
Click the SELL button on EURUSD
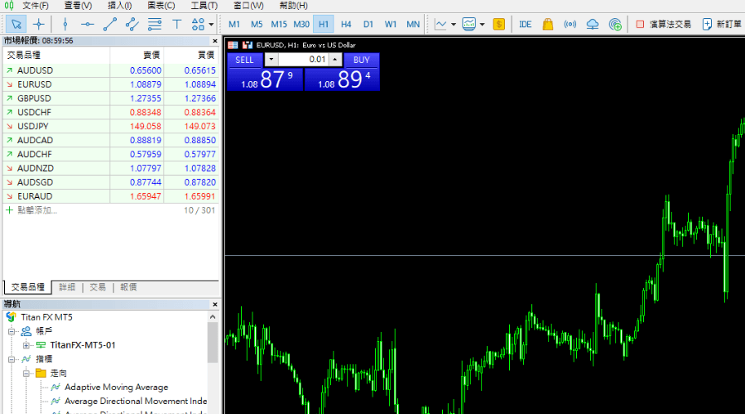(244, 60)
